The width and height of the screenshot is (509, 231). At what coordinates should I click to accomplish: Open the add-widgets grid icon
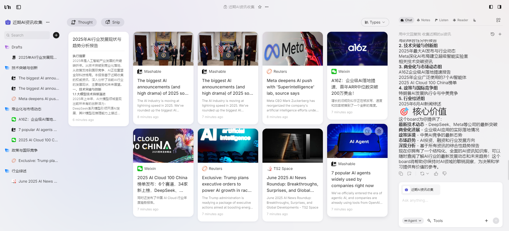click(498, 20)
